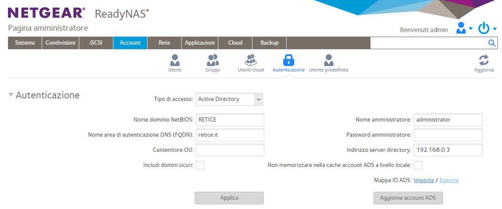
Task: Switch to the Backup tab
Action: [x=269, y=43]
